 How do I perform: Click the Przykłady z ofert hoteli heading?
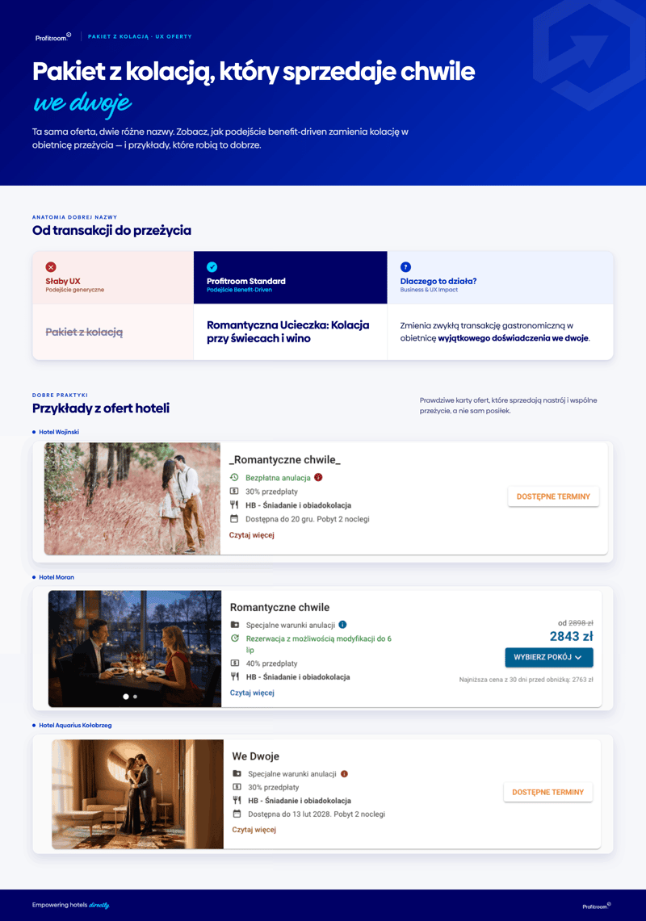click(100, 408)
